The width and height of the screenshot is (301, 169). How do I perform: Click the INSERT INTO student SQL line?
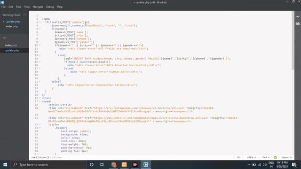click(147, 59)
